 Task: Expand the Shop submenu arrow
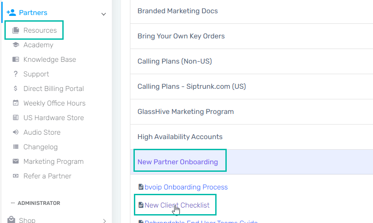[x=104, y=221]
